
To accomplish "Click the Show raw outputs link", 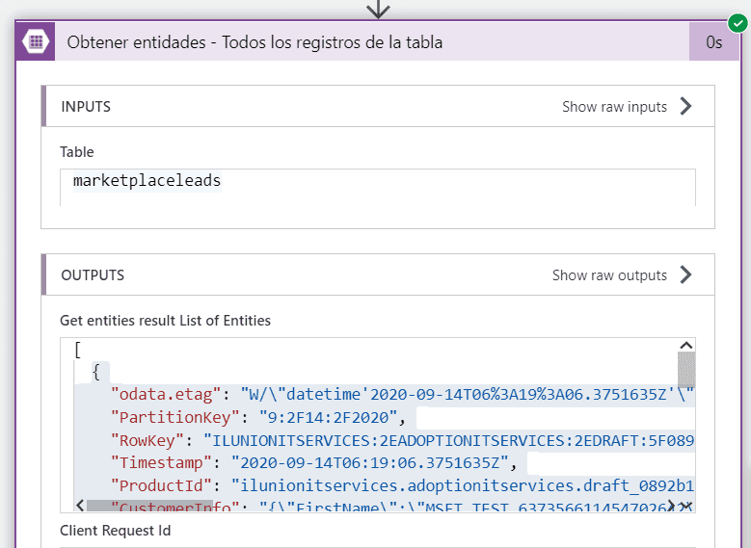I will click(x=609, y=275).
